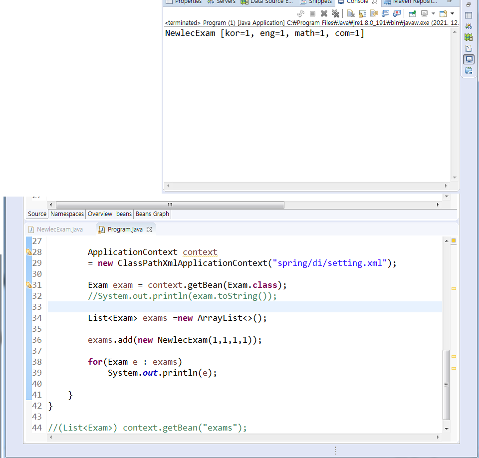Viewport: 479px width, 458px height.
Task: Switch to the Snippets tab
Action: tap(315, 2)
